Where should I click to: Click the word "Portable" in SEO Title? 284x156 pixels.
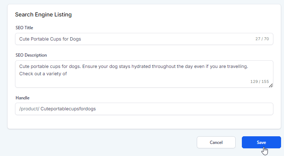click(41, 39)
